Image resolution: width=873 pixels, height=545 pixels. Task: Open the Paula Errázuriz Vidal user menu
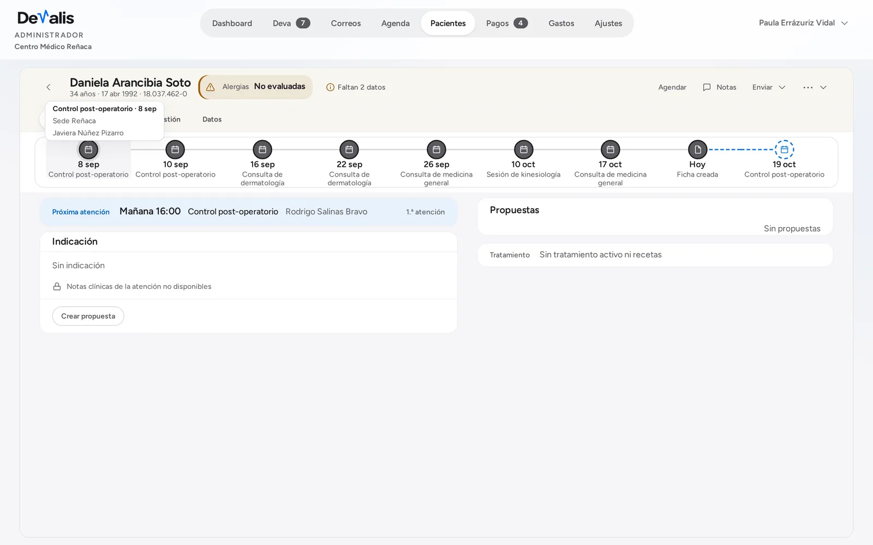tap(803, 23)
